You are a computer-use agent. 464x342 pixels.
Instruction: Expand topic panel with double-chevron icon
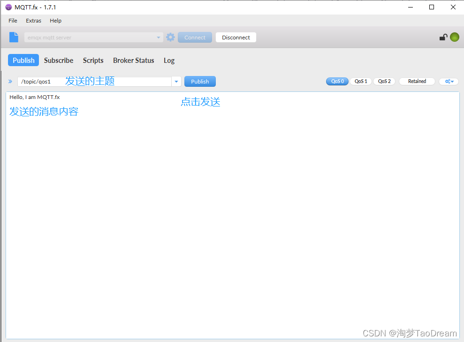tap(10, 81)
